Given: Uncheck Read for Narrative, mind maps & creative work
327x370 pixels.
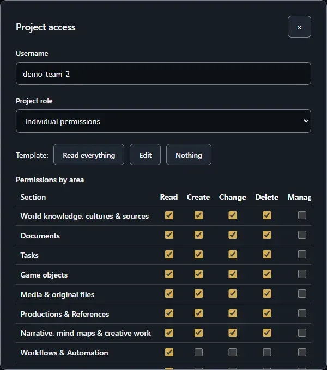Looking at the screenshot, I should [x=169, y=332].
